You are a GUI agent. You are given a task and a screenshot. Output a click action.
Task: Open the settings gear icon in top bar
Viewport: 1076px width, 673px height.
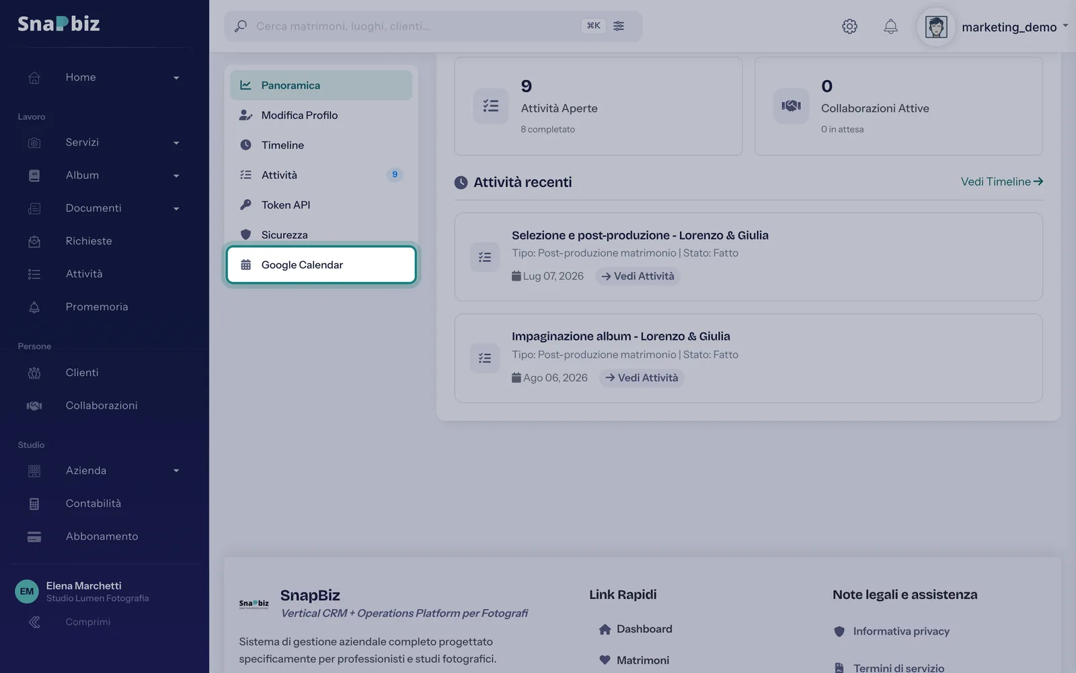coord(849,26)
